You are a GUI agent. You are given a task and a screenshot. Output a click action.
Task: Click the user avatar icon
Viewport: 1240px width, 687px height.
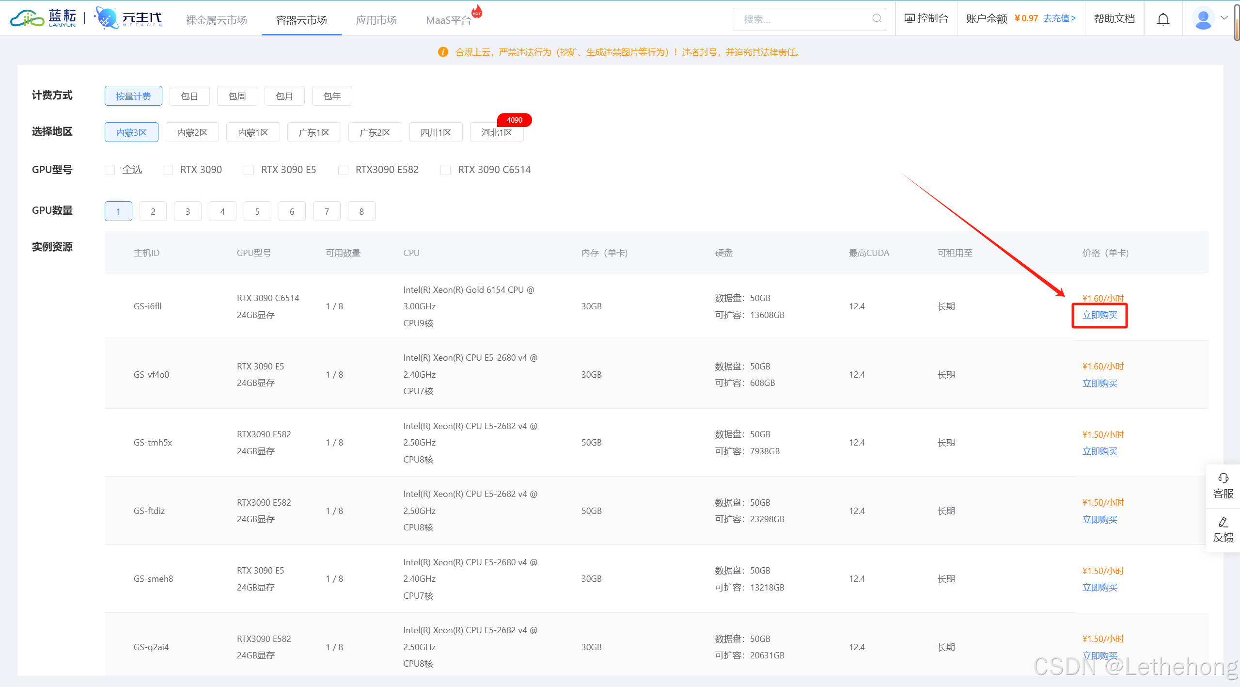coord(1203,19)
